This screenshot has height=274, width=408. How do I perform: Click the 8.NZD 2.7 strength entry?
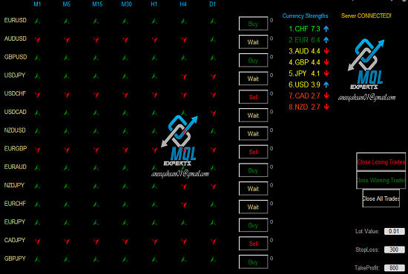click(304, 107)
